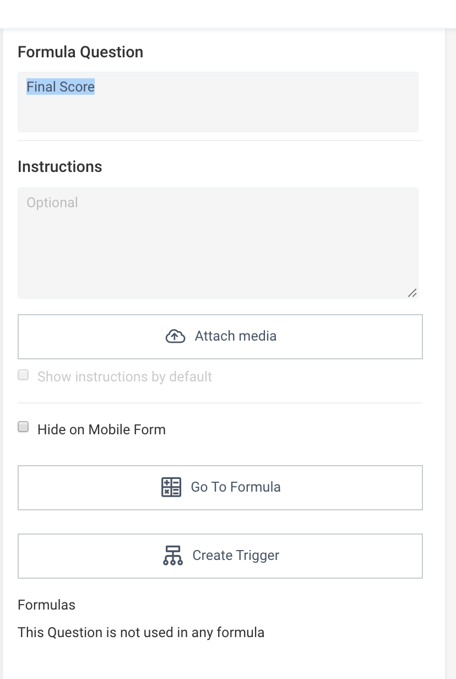
Task: Click the calculator icon beside Go To Formula
Action: point(171,487)
